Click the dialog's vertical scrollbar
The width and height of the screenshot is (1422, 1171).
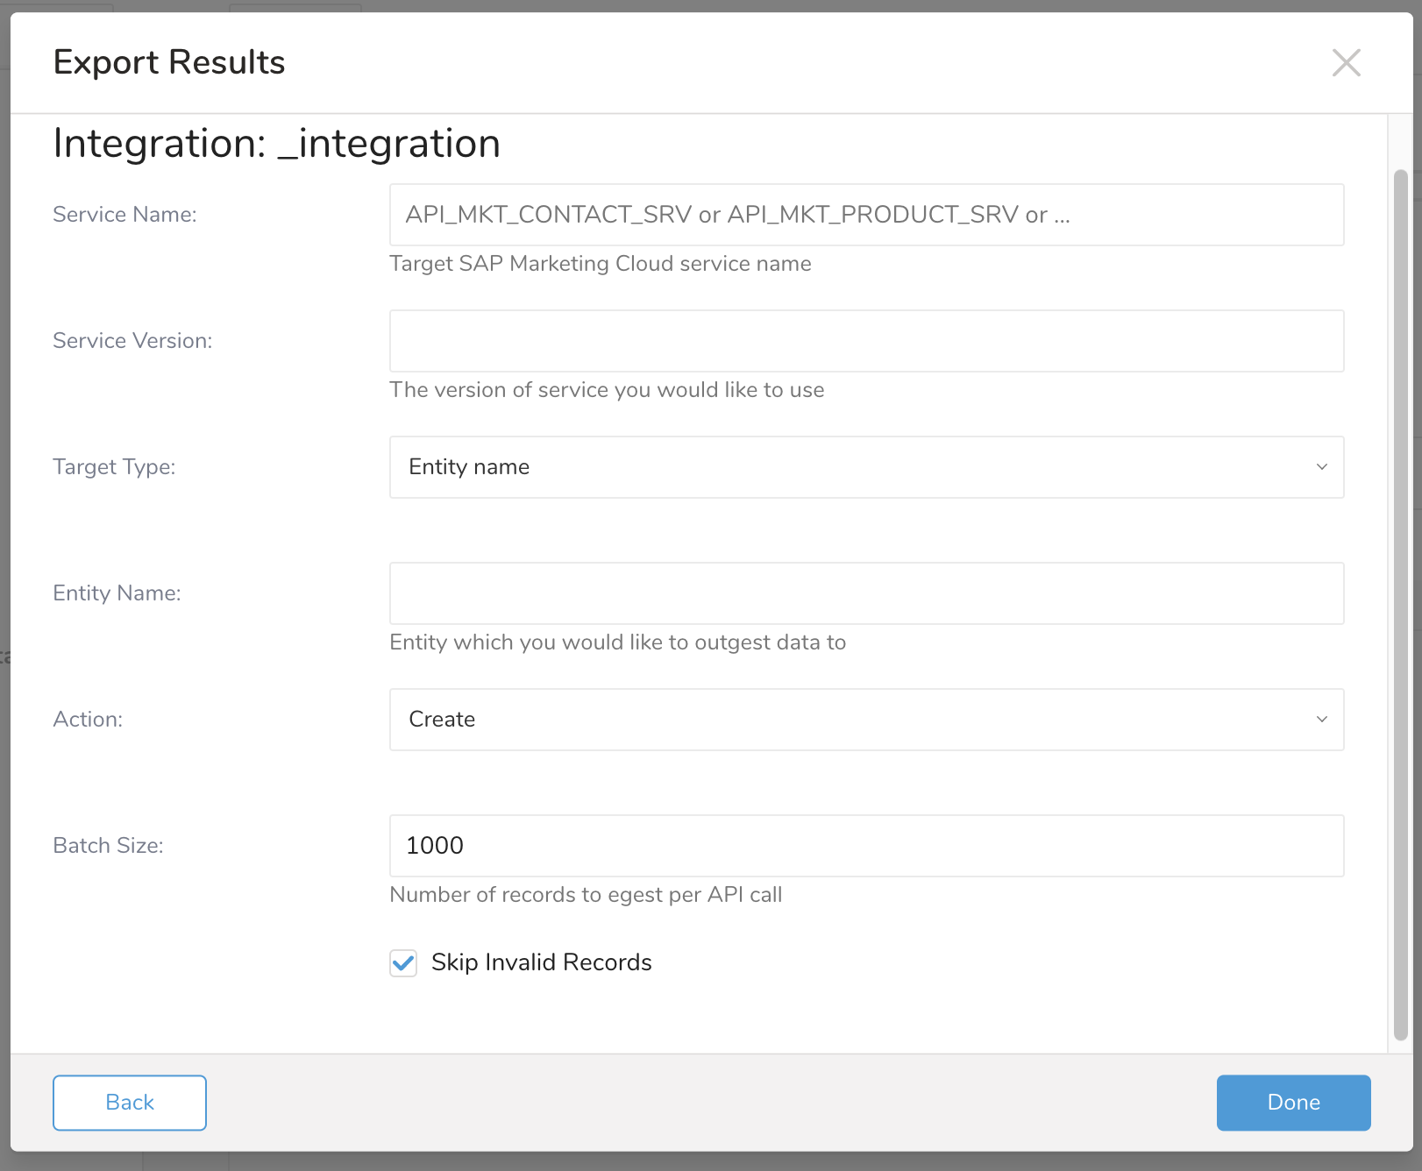tap(1400, 605)
